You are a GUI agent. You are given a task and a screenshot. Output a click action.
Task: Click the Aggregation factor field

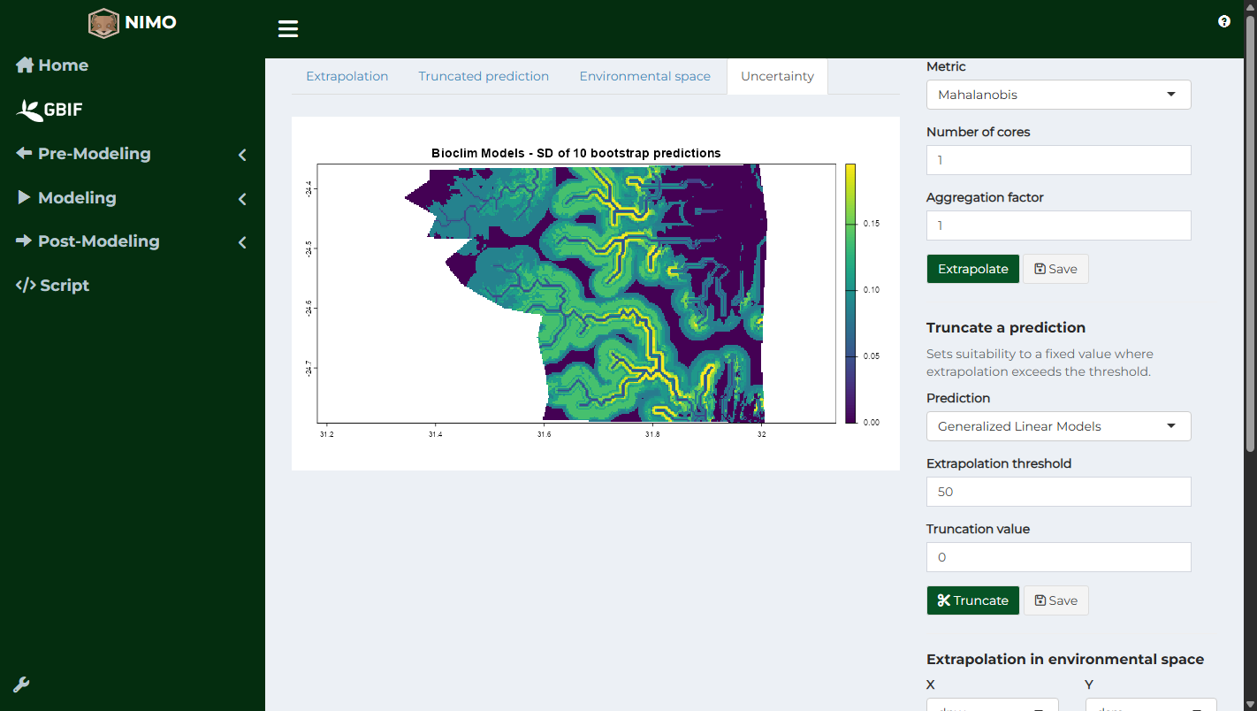[1058, 226]
